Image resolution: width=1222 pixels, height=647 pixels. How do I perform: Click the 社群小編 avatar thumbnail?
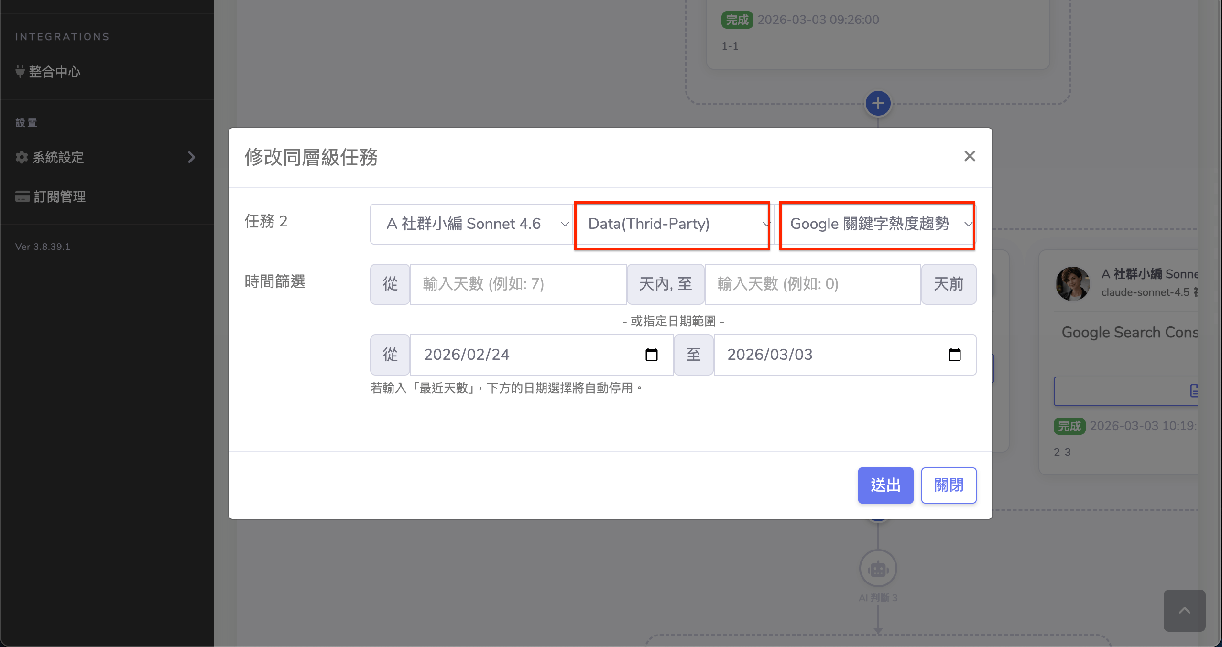click(1072, 283)
